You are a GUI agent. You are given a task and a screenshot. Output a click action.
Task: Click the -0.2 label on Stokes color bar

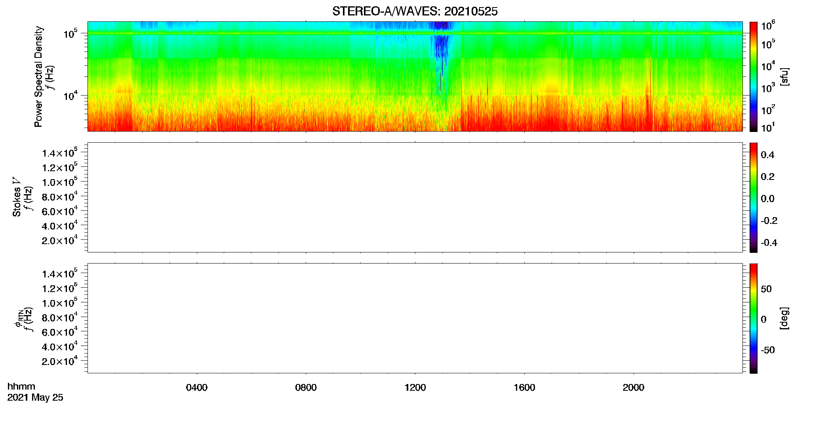(x=769, y=221)
